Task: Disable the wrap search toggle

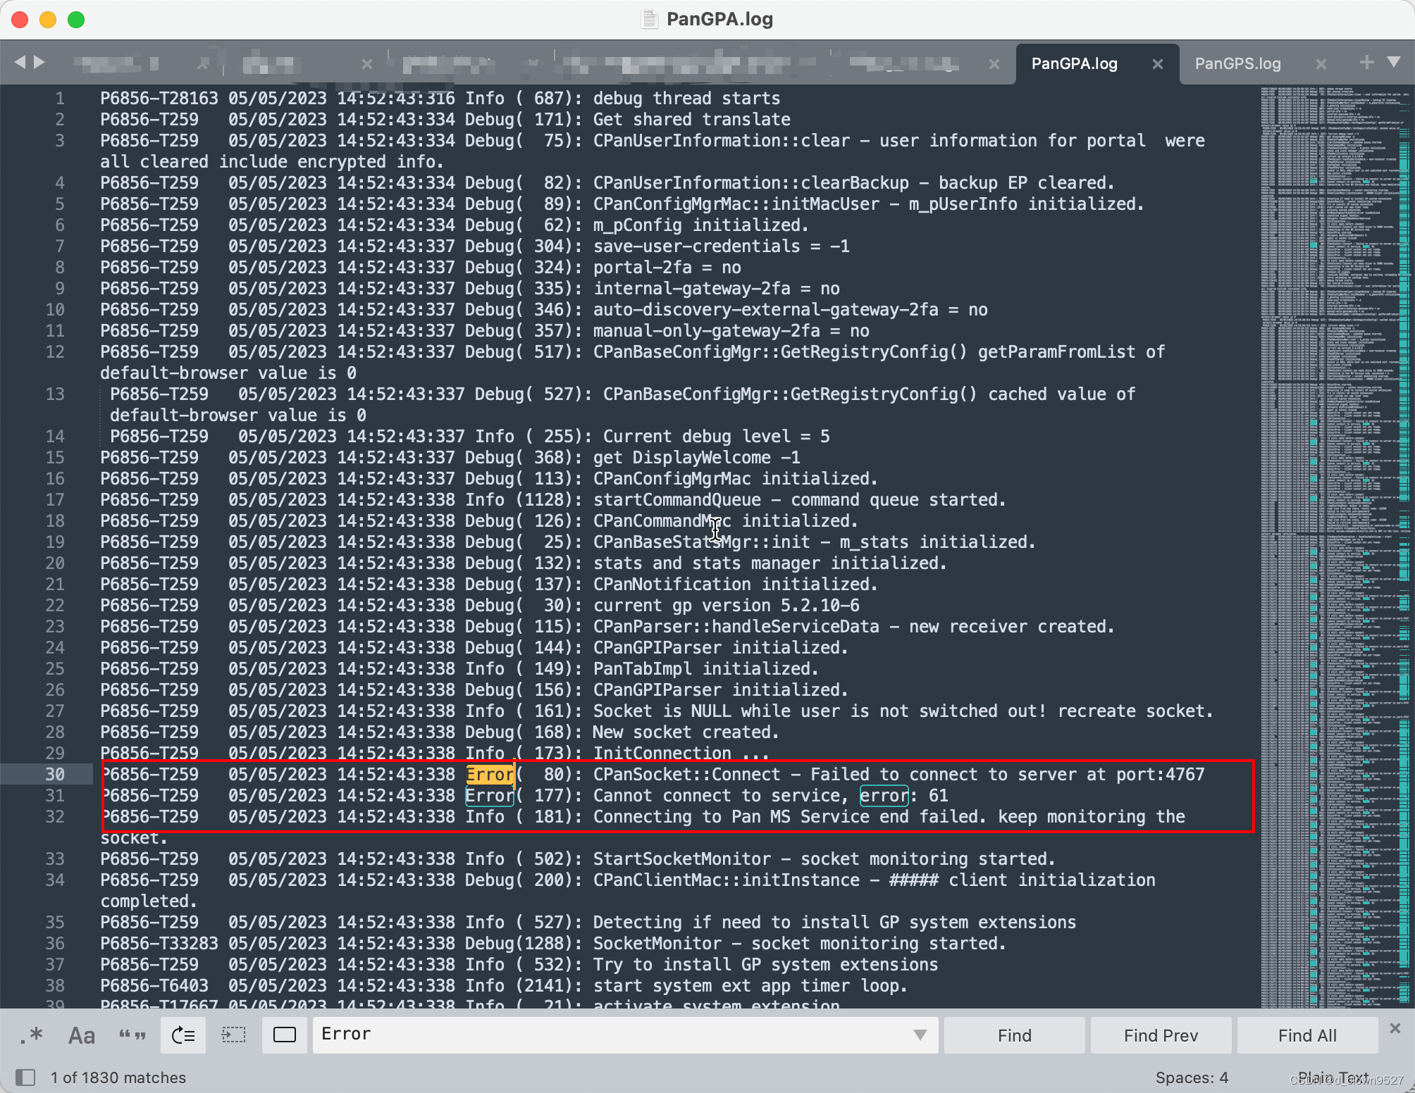Action: click(183, 1035)
